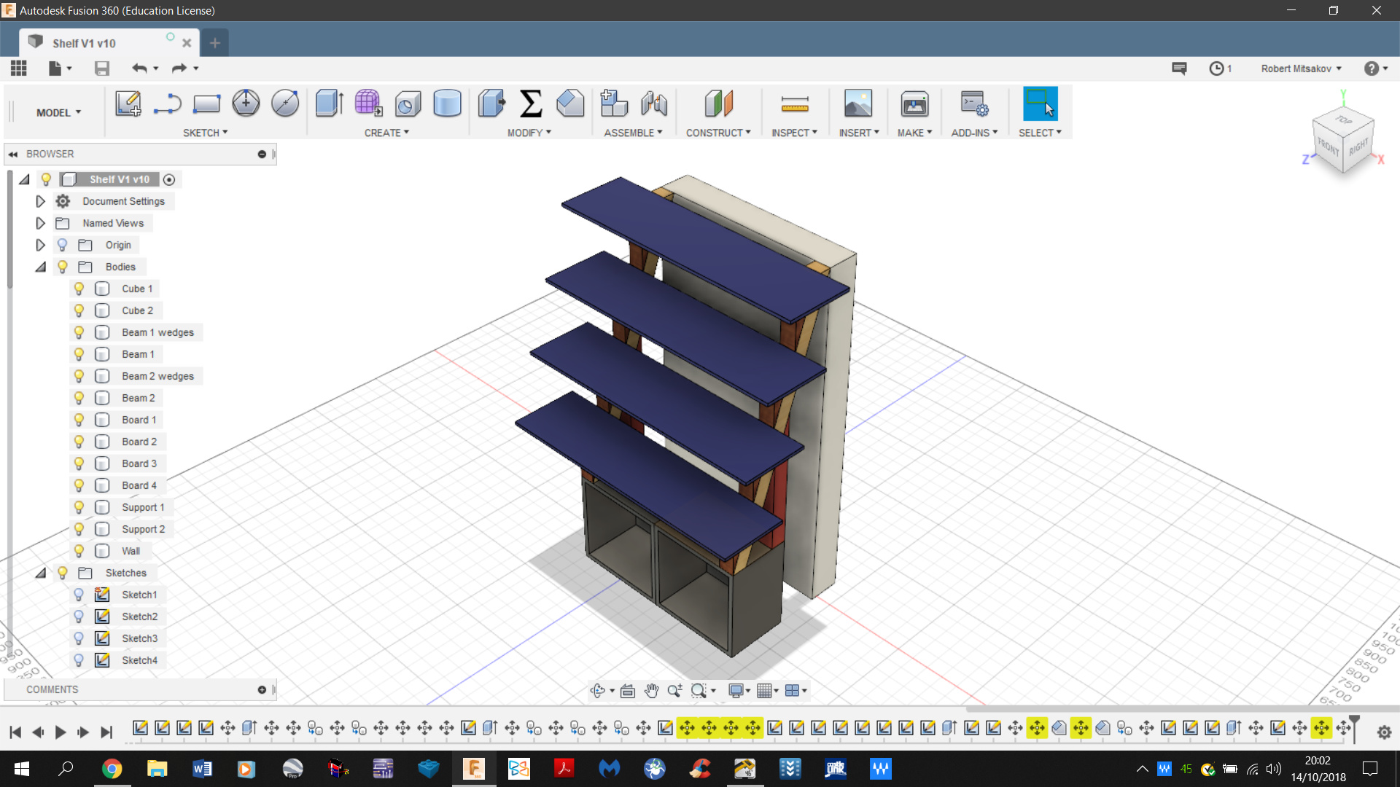The image size is (1400, 787).
Task: Play the timeline history
Action: click(x=61, y=732)
